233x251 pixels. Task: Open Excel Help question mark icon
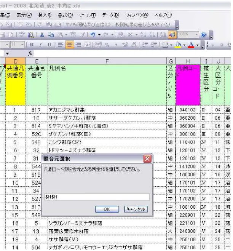(x=204, y=35)
